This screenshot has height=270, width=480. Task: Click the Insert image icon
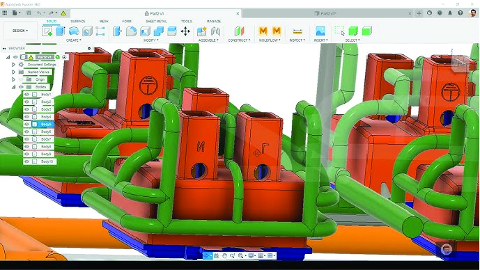(x=320, y=31)
